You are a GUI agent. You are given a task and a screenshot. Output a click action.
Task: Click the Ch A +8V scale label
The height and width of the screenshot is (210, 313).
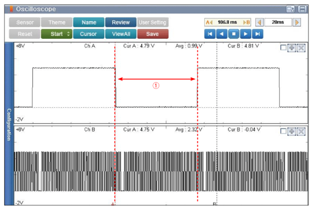coord(20,46)
